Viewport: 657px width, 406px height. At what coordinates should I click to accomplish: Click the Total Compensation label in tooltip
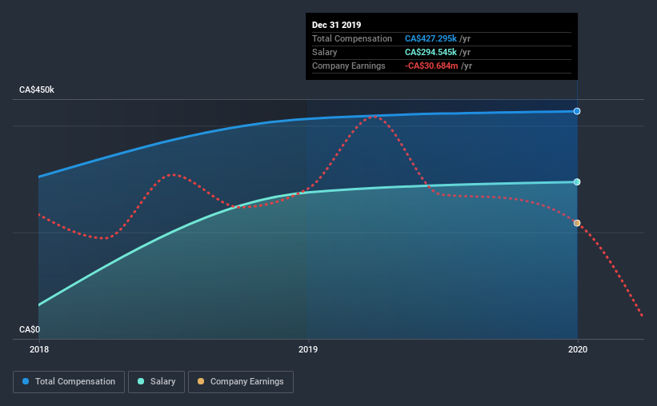pos(352,38)
